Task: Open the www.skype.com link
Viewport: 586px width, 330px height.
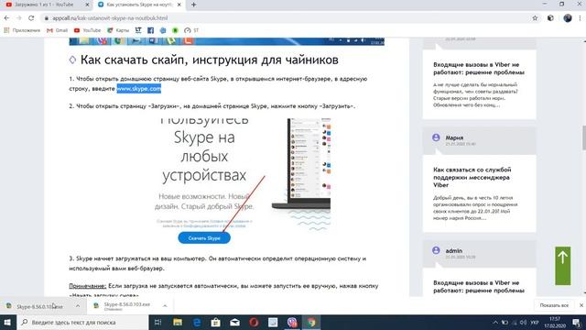Action: point(138,89)
